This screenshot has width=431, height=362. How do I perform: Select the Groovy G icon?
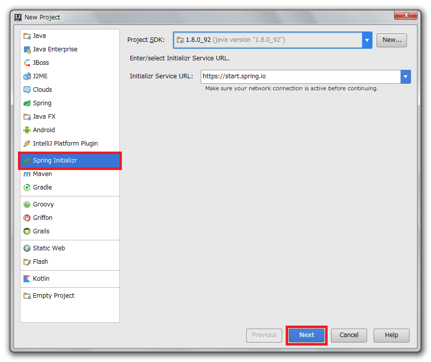[27, 204]
